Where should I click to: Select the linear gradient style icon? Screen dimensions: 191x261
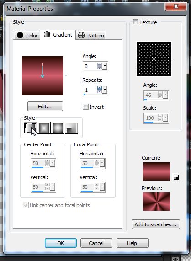click(x=30, y=128)
